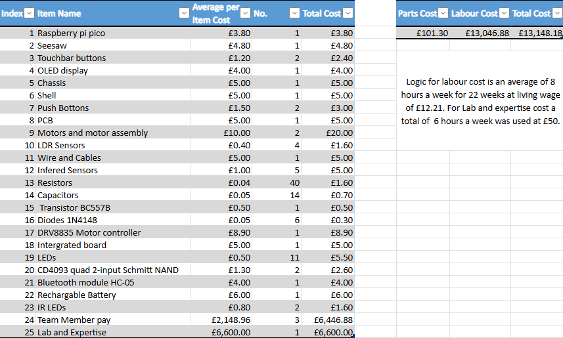Select the Shell item cell
The height and width of the screenshot is (338, 563).
pos(113,95)
